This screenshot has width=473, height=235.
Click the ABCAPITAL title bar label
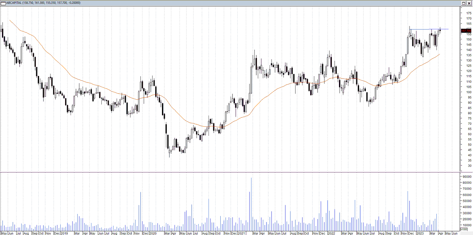point(14,2)
